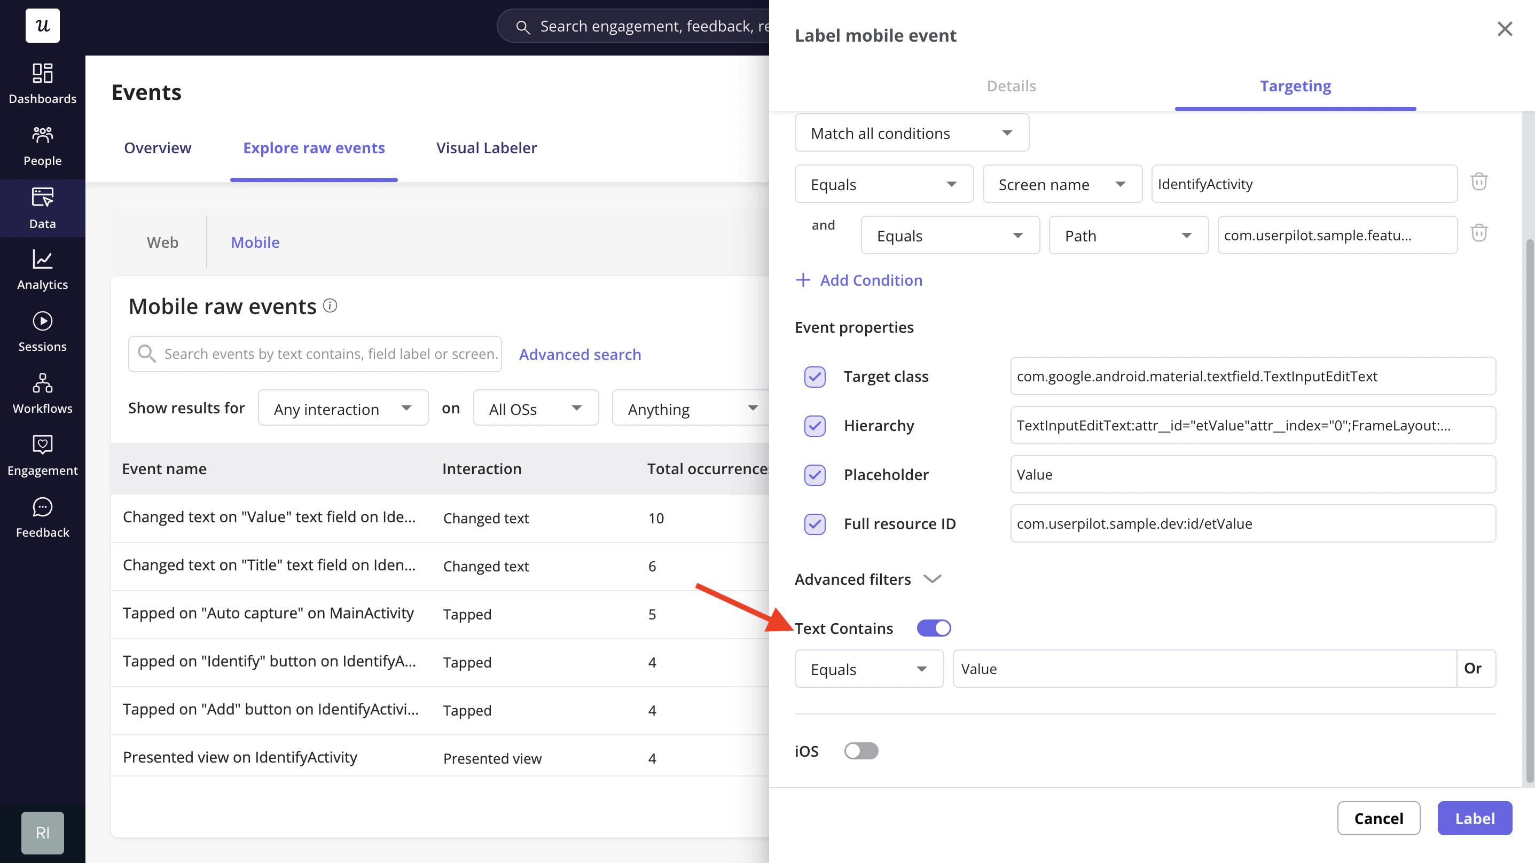Click the Full resource ID value field
This screenshot has width=1535, height=863.
1252,523
